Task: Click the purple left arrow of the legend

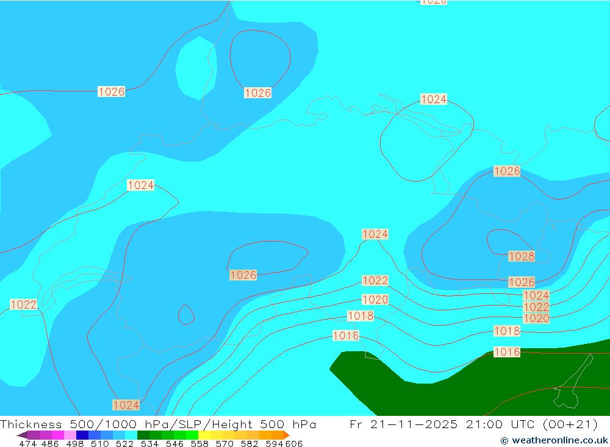Action: pyautogui.click(x=21, y=435)
